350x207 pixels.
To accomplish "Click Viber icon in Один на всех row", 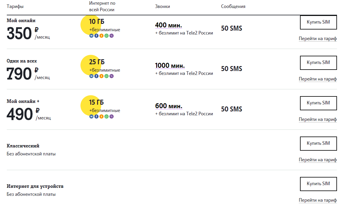I will coord(112,76).
